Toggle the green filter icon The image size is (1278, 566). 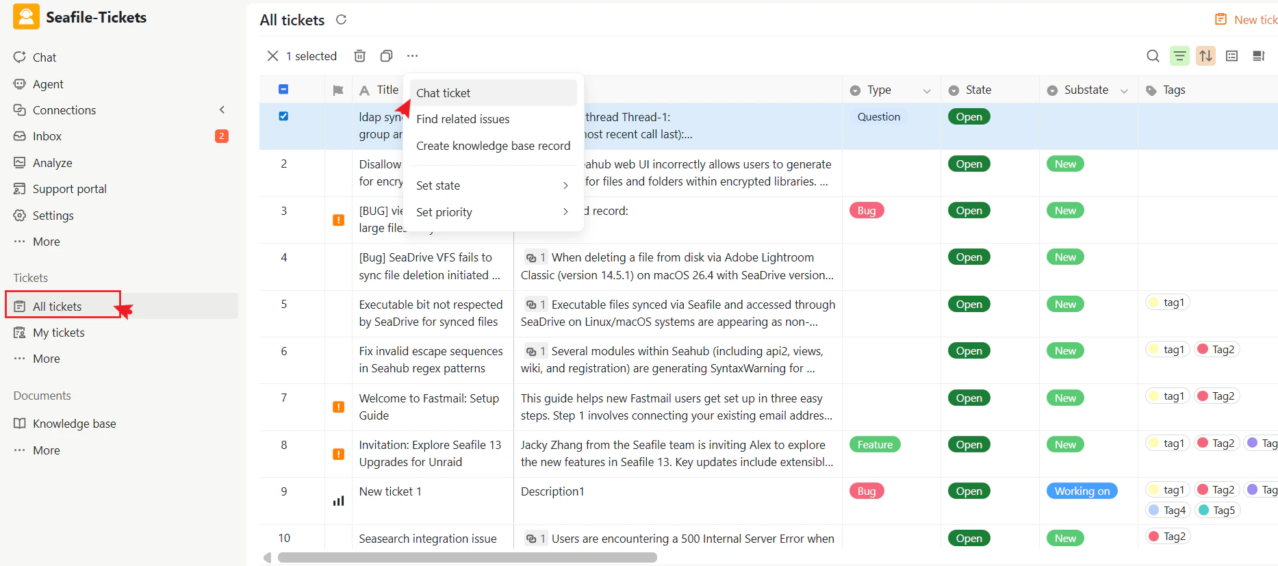click(x=1179, y=56)
